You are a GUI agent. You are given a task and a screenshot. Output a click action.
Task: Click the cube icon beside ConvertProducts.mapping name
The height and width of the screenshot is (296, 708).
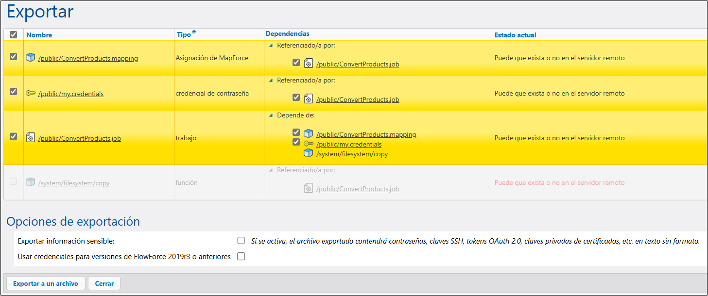31,58
